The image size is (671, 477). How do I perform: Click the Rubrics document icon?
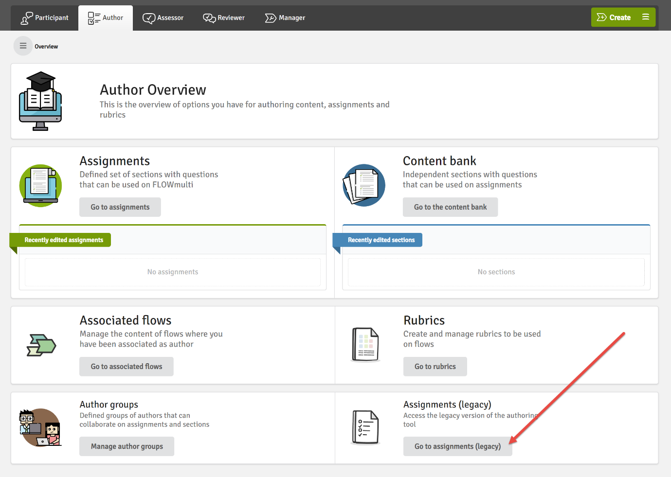[x=365, y=345]
